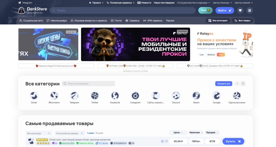The width and height of the screenshot is (276, 147).
Task: Select Игровые аккаунты и сервисы tab
Action: point(89,20)
